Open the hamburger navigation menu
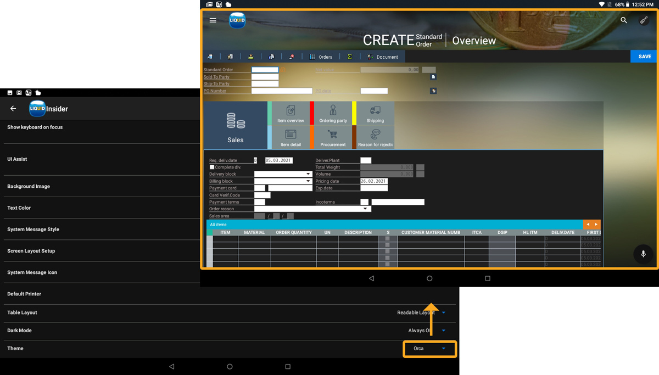The height and width of the screenshot is (375, 659). pos(213,20)
